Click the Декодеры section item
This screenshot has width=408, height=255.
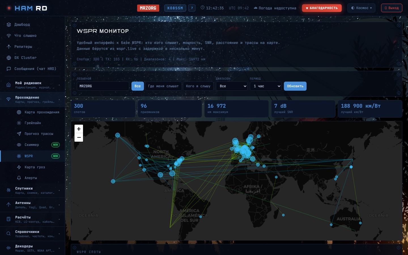[x=33, y=248]
